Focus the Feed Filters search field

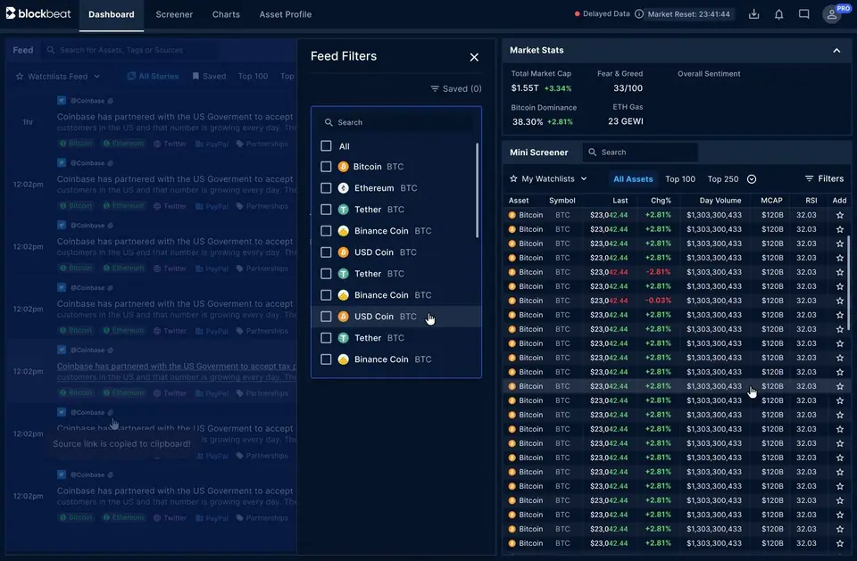pyautogui.click(x=396, y=122)
